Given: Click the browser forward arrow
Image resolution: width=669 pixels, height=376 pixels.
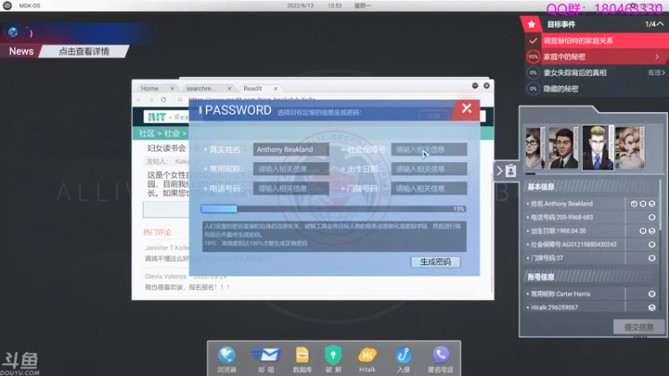Looking at the screenshot, I should pyautogui.click(x=151, y=99).
